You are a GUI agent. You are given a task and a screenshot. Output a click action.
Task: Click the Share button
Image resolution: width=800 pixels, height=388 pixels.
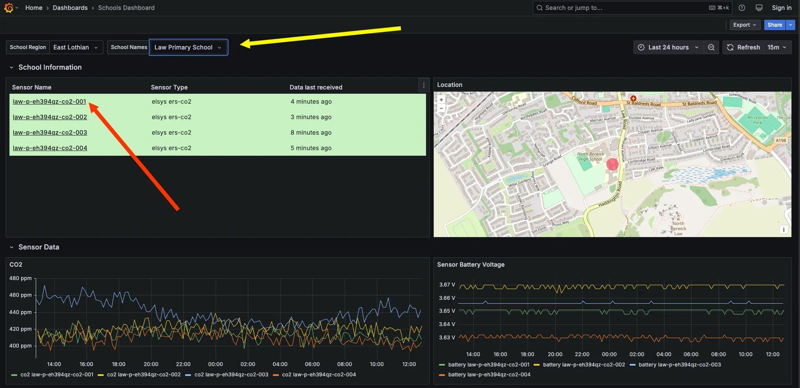pos(775,25)
